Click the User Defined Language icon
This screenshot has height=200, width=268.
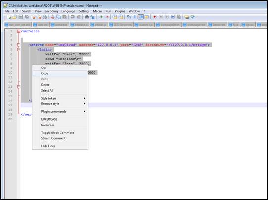147,17
